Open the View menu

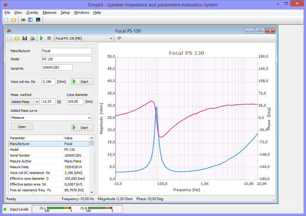click(18, 12)
